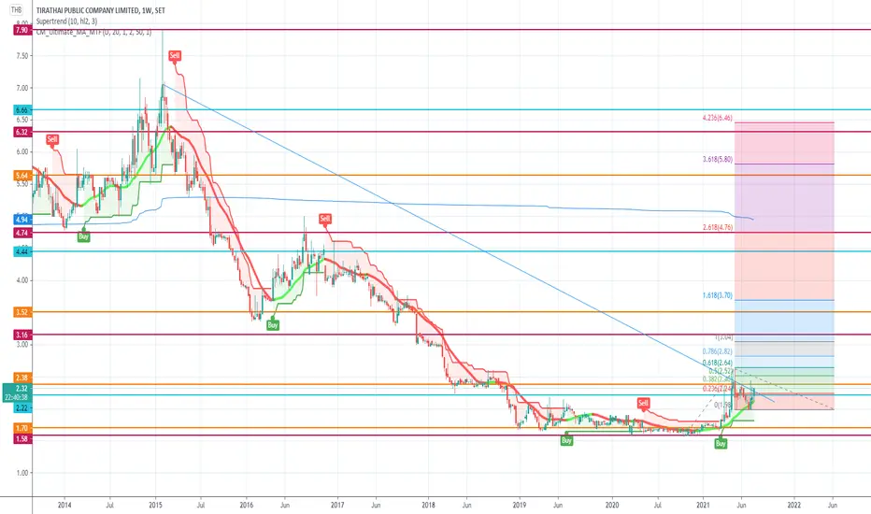
Task: Click 2022 on the time axis
Action: [x=794, y=505]
